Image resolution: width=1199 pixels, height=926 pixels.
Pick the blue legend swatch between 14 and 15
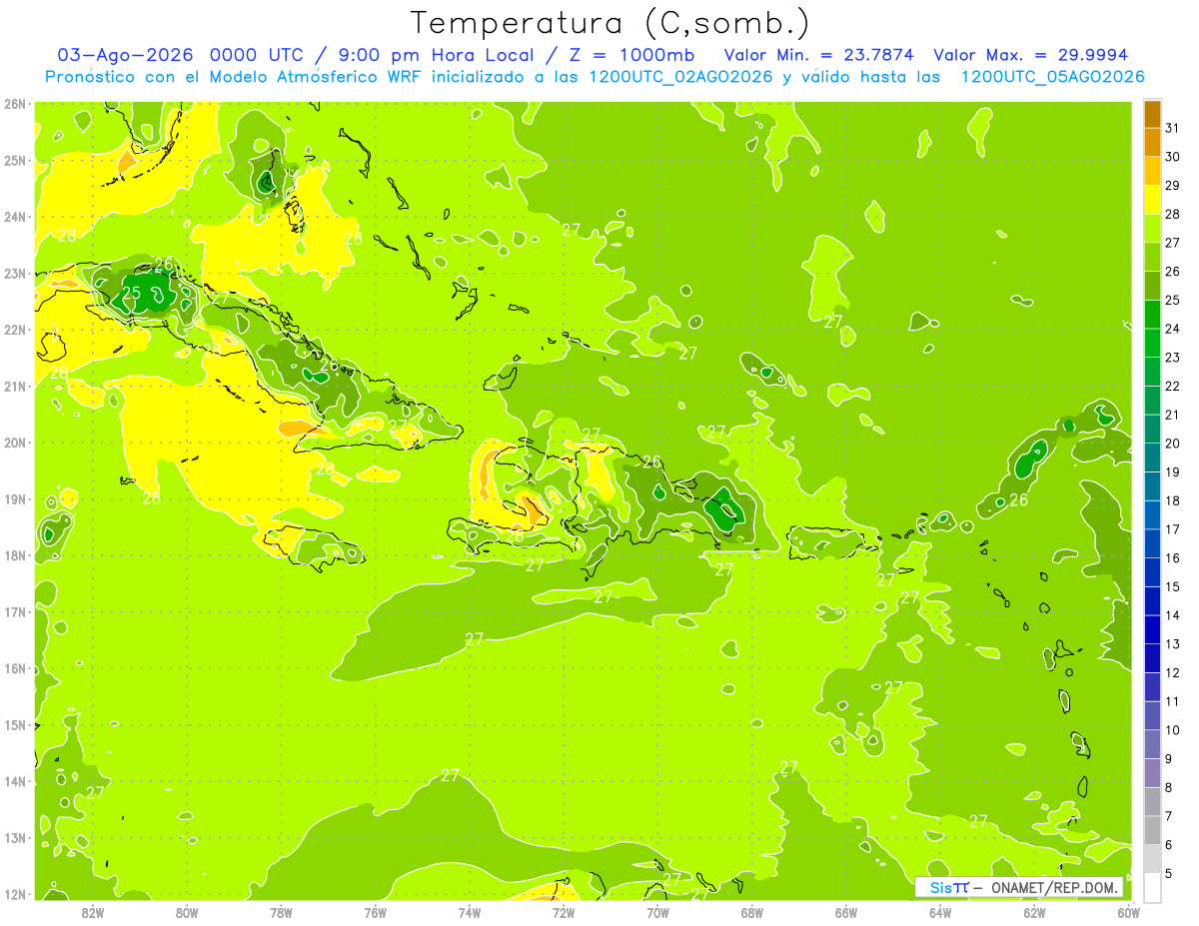coord(1152,601)
